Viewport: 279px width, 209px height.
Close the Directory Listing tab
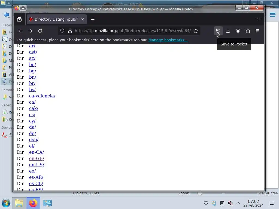83,19
